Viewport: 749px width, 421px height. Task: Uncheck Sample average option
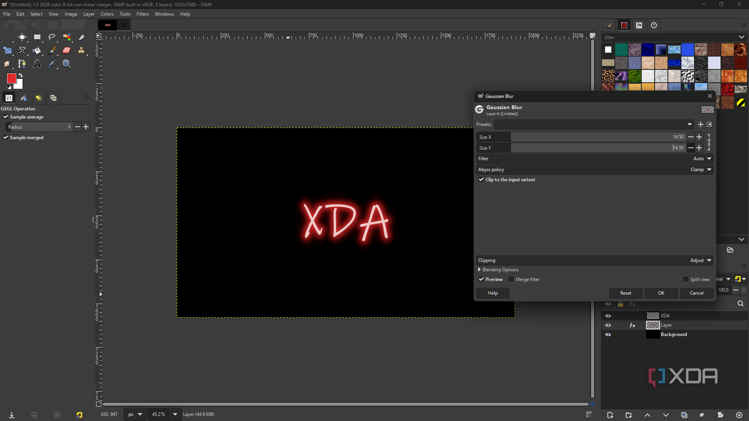[6, 117]
